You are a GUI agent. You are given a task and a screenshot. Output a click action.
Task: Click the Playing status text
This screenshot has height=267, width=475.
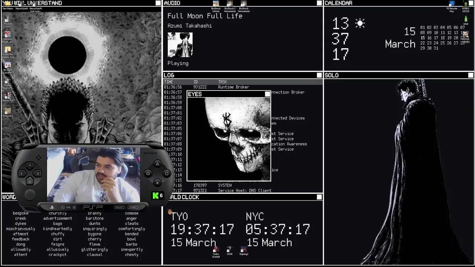[x=178, y=63]
